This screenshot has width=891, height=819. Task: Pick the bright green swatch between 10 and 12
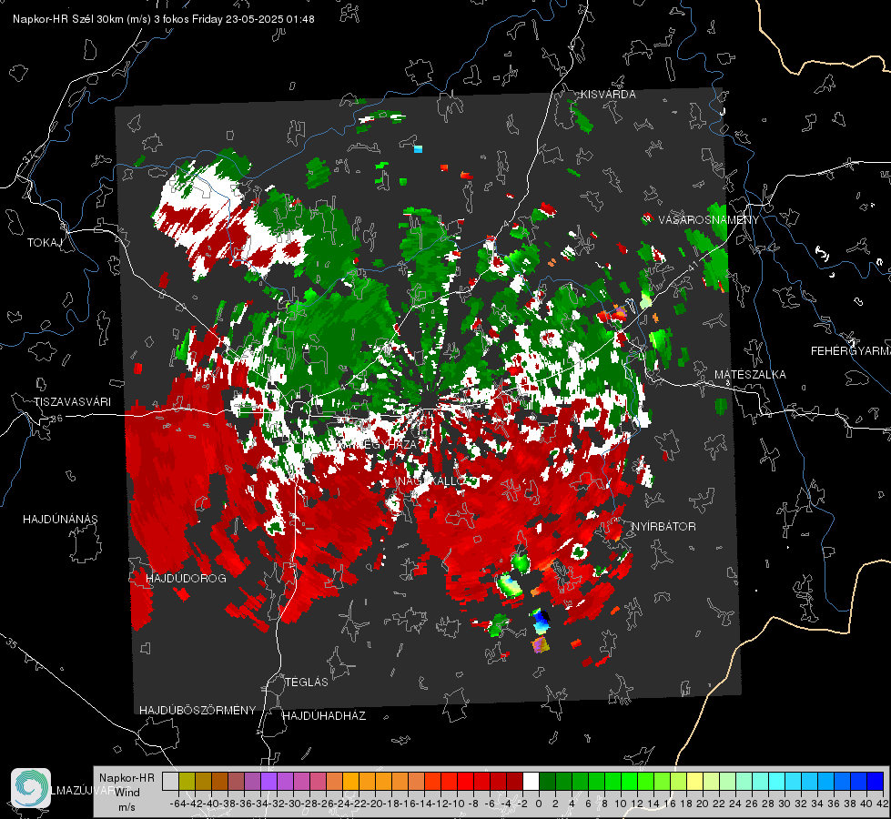click(629, 782)
